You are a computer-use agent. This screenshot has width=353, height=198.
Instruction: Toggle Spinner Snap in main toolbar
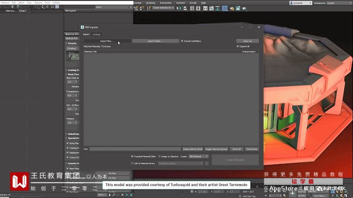coord(142,8)
